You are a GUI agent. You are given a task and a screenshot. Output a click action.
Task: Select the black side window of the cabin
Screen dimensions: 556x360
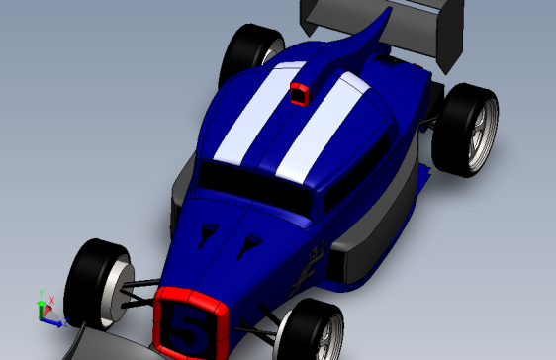point(356,172)
